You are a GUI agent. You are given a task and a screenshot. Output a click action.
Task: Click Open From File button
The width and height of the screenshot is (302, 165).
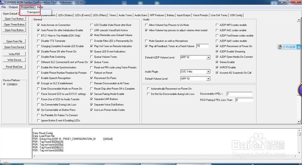click(x=14, y=41)
